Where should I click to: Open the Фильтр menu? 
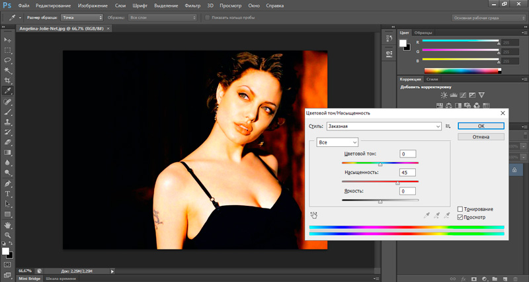[192, 5]
